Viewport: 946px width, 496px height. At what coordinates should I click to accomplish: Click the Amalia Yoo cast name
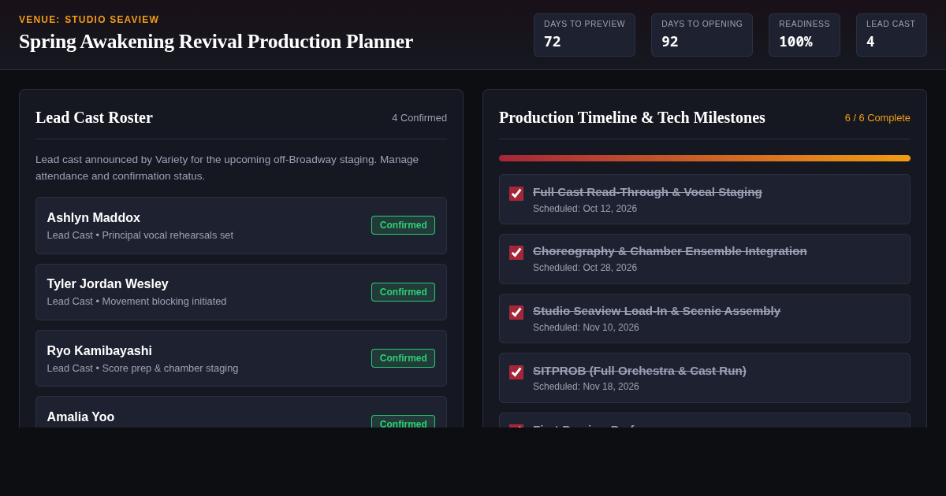click(x=80, y=417)
